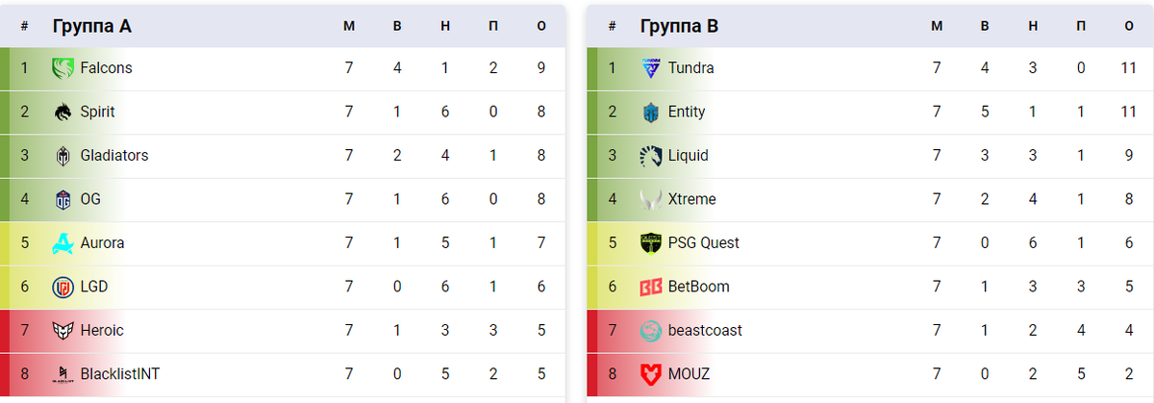
Task: Click the beastcoast team logo
Action: click(651, 330)
